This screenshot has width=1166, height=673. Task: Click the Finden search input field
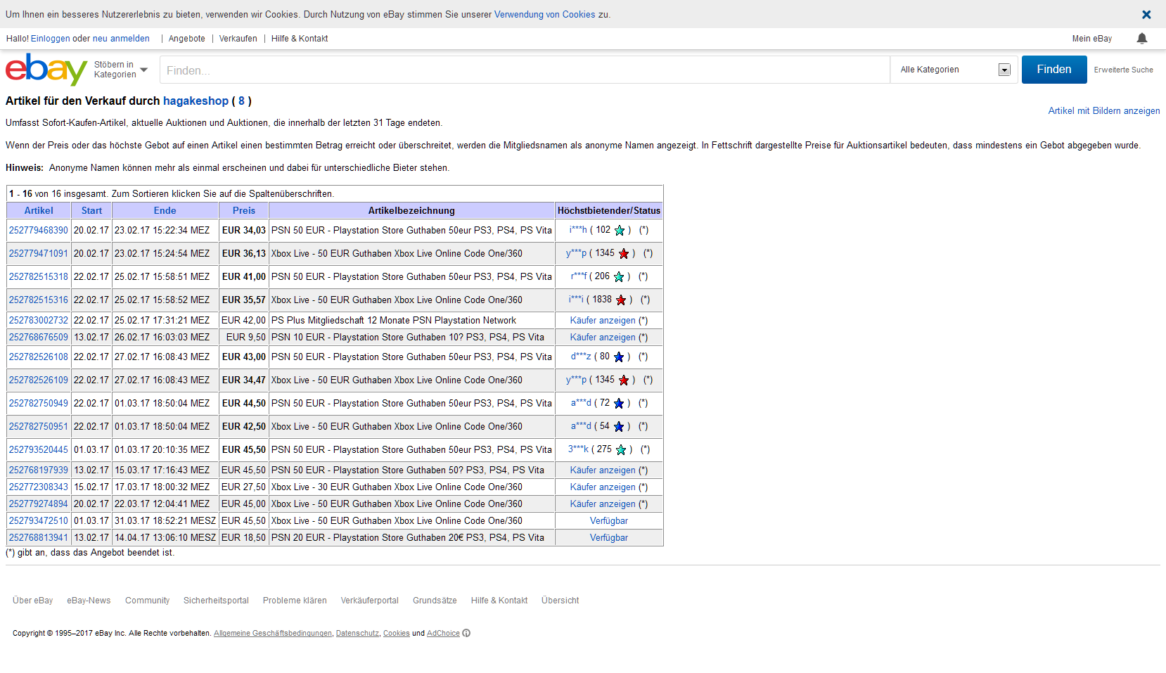tap(525, 70)
